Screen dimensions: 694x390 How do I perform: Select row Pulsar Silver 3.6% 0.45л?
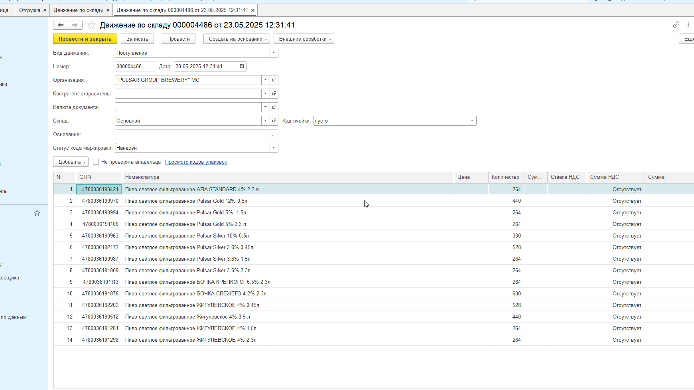coord(373,247)
